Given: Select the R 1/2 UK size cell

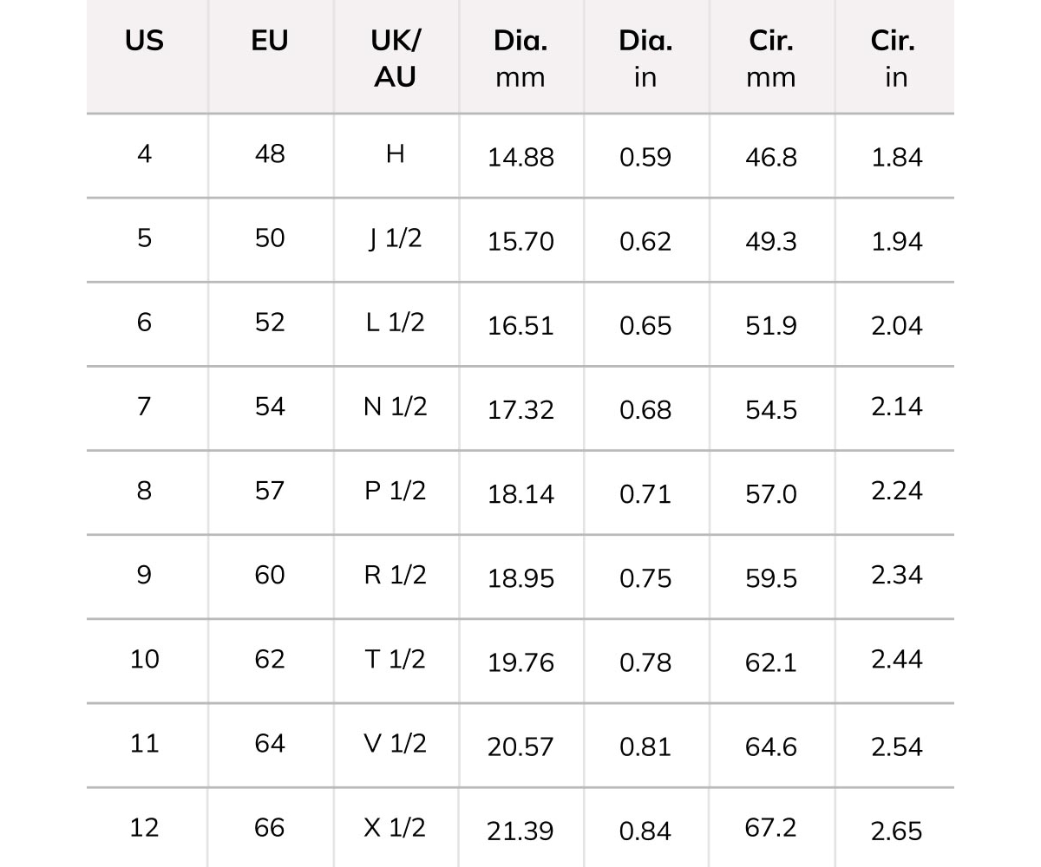Looking at the screenshot, I should (395, 576).
